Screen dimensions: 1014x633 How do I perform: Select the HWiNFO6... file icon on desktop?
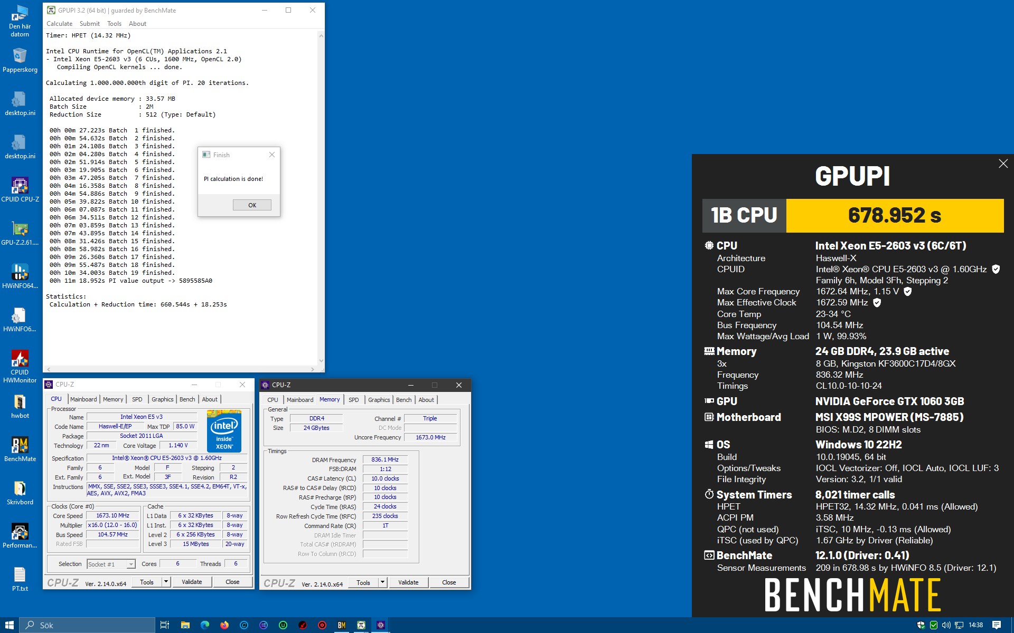(x=20, y=320)
